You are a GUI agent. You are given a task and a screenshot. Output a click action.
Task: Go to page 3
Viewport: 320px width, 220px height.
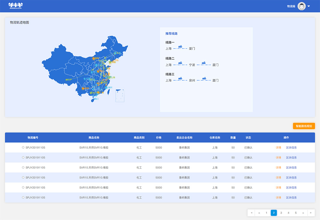[x=281, y=213]
